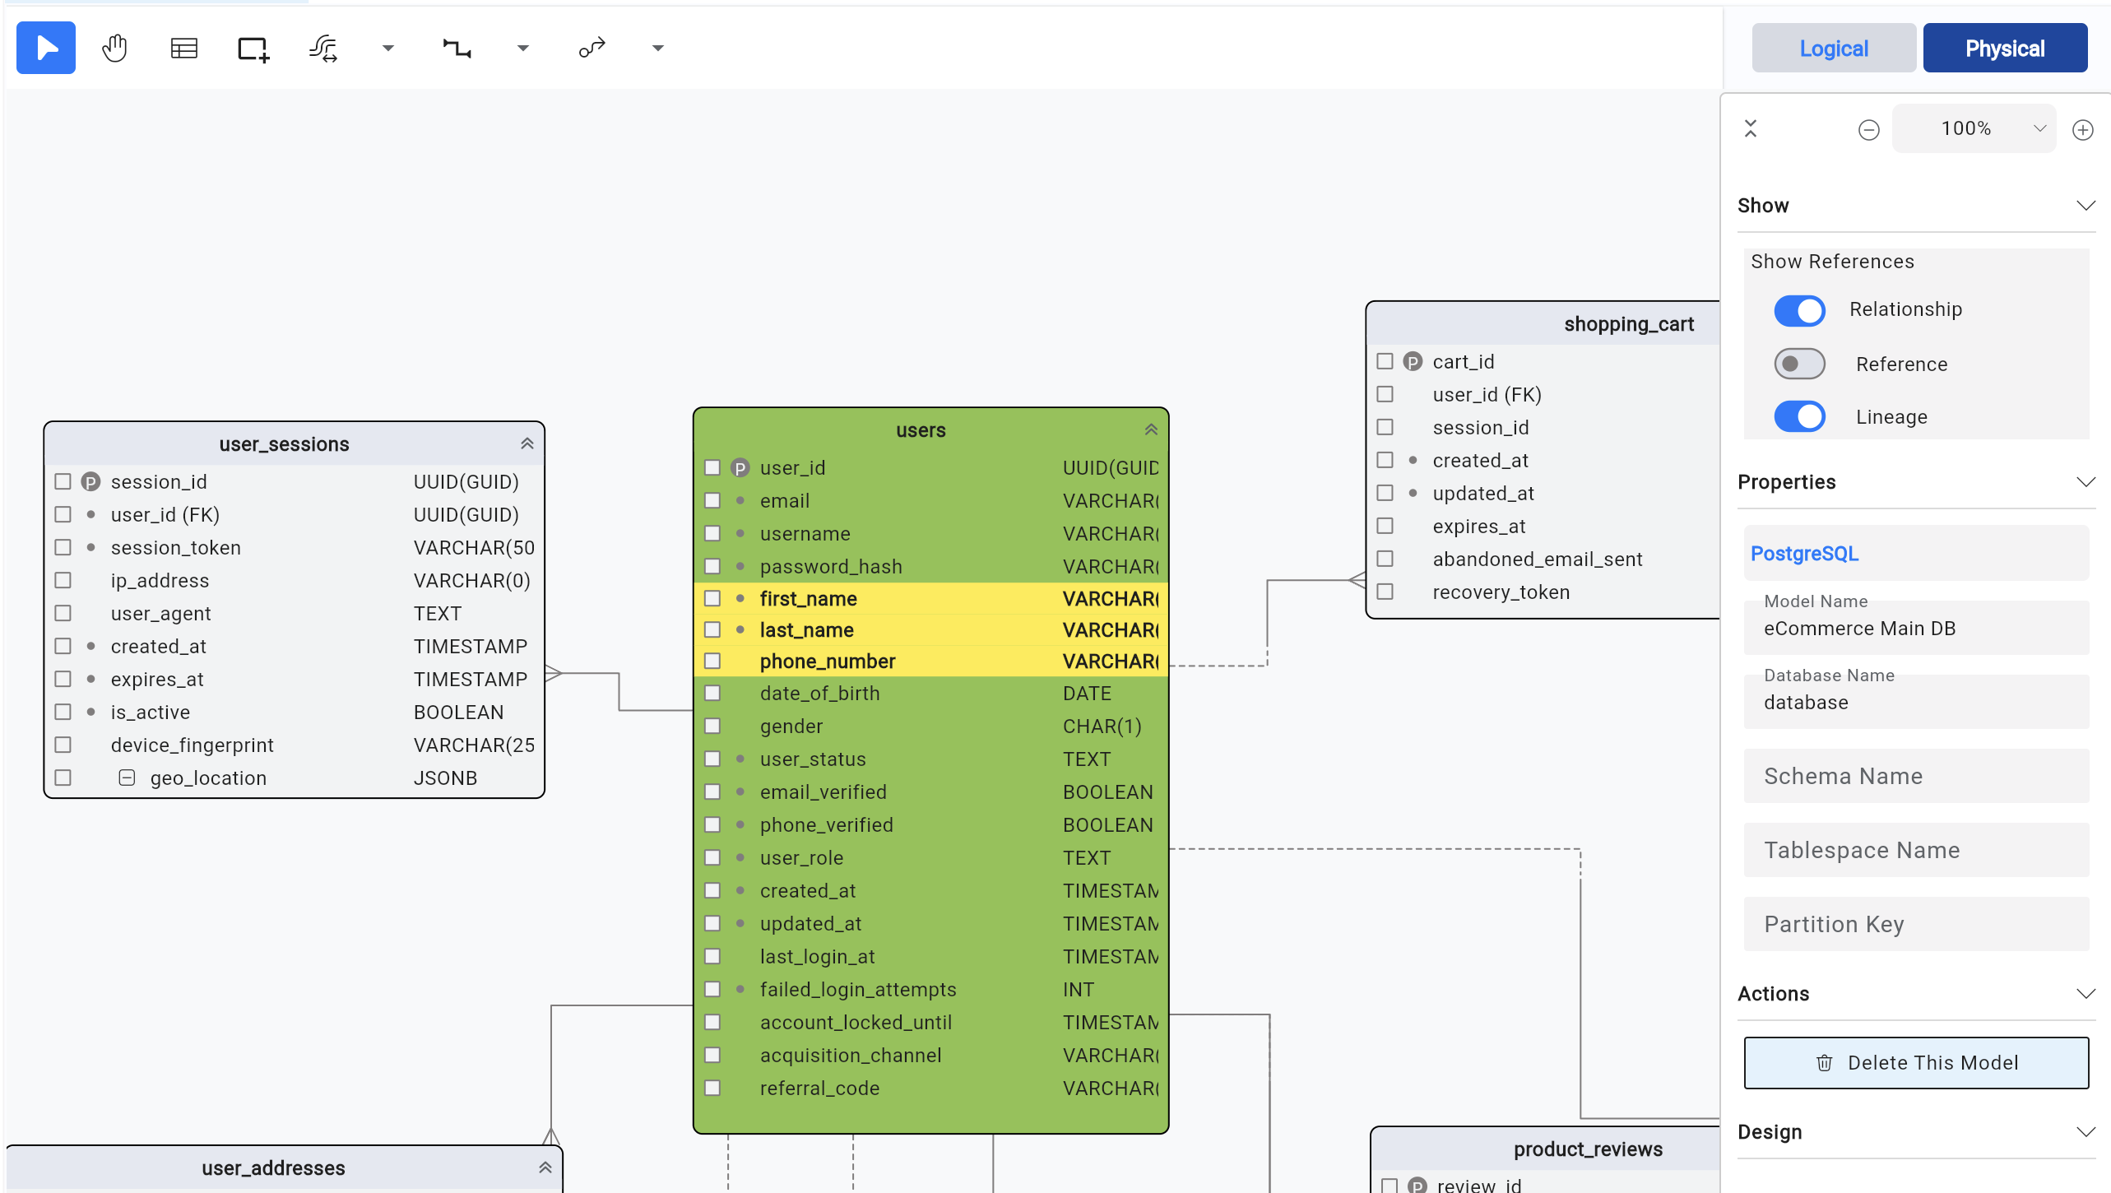Select the curved relationship tool

coord(592,47)
